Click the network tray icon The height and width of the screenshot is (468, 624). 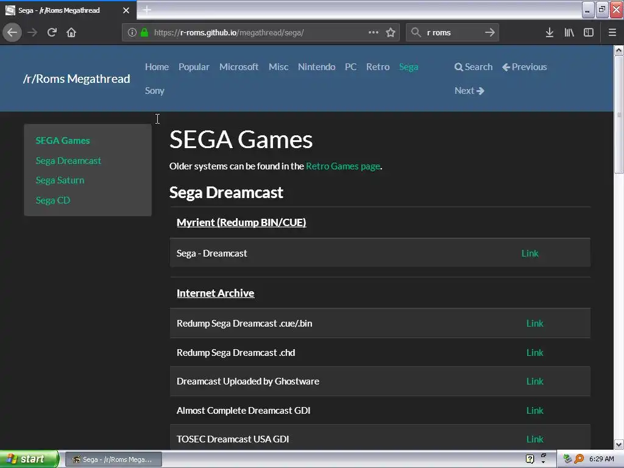tap(567, 459)
